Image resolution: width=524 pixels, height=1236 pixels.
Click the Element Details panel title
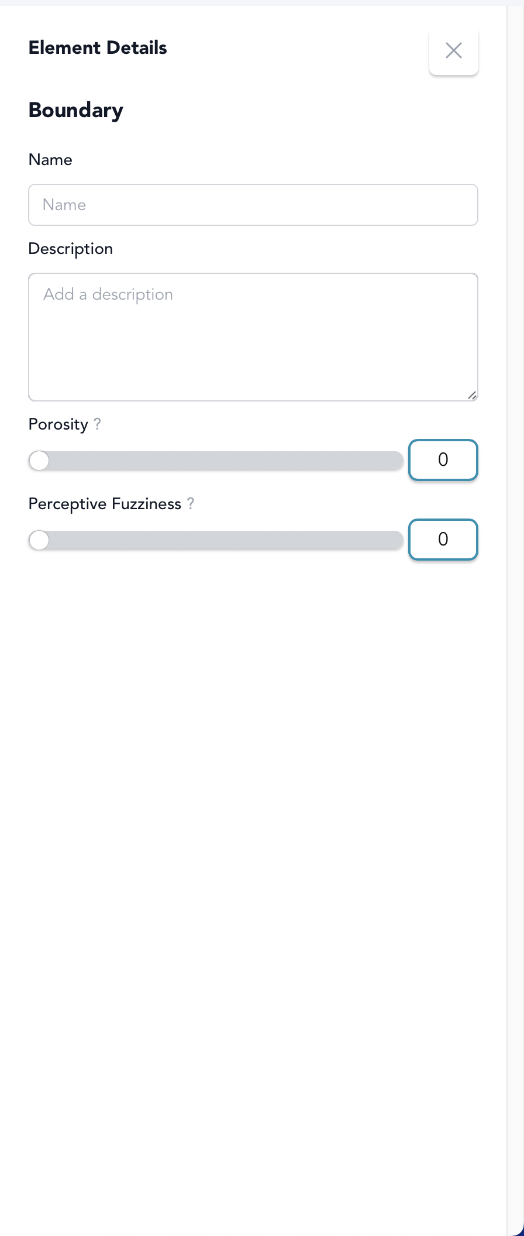pos(98,48)
